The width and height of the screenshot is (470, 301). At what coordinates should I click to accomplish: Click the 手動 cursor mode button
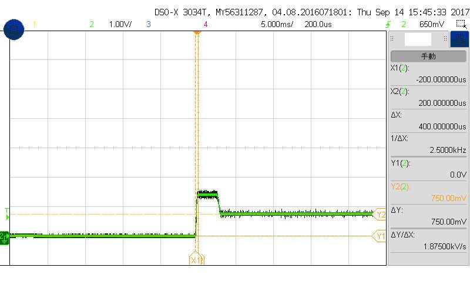coord(428,56)
